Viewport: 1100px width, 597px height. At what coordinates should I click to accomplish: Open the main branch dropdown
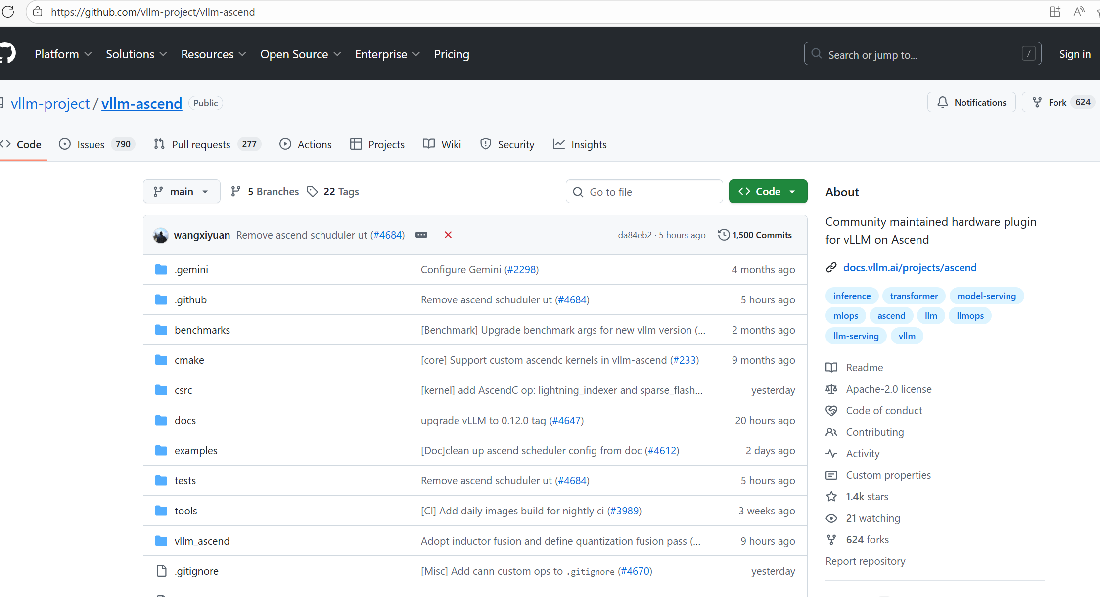[182, 192]
